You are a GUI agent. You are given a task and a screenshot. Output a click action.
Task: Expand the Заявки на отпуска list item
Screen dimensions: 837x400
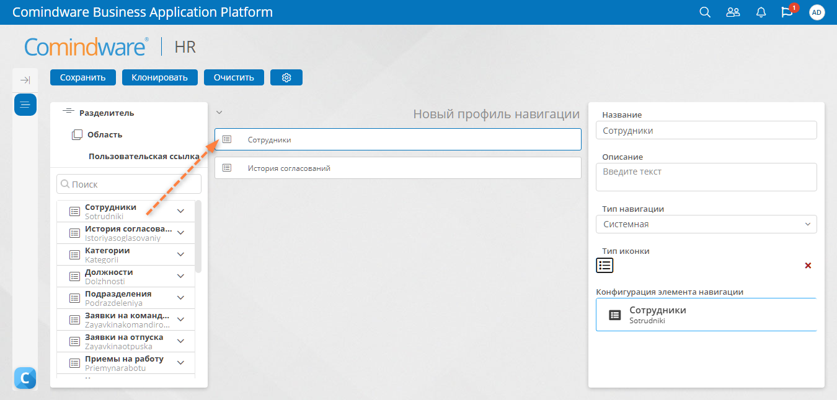click(181, 341)
